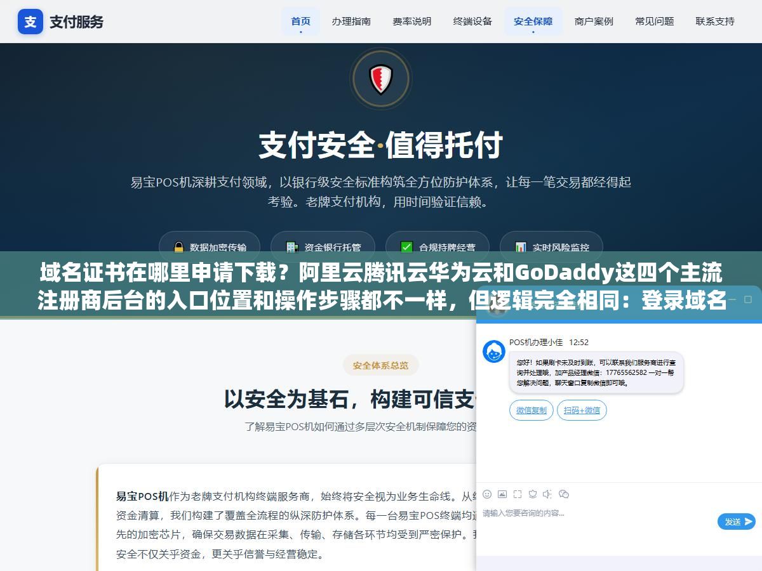Click the 安全体系总览 pill label
The height and width of the screenshot is (571, 762).
tap(381, 365)
